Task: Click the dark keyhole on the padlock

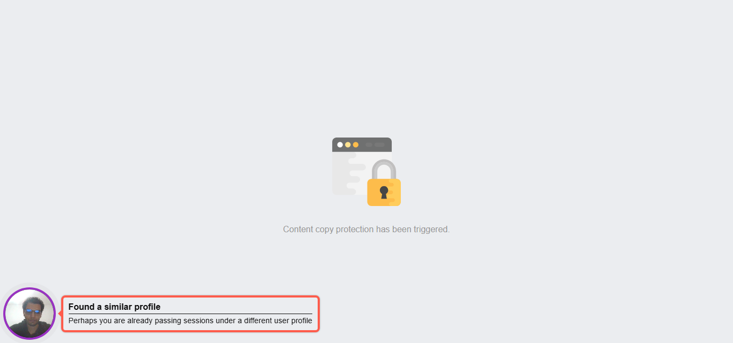Action: click(384, 192)
